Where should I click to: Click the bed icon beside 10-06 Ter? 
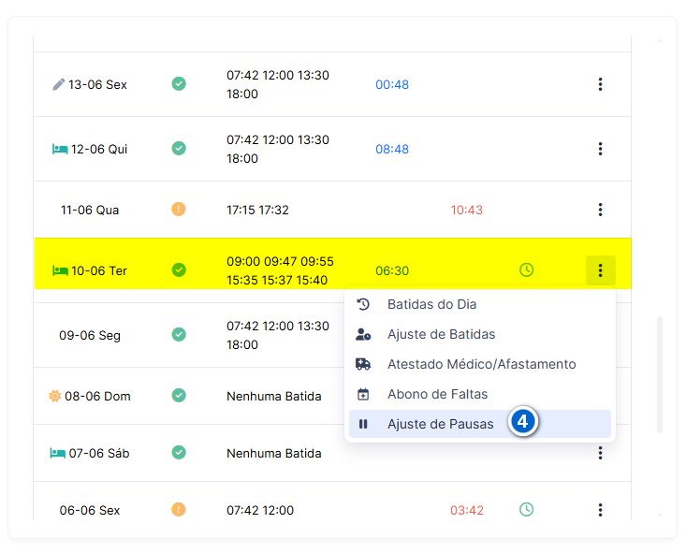tap(61, 270)
